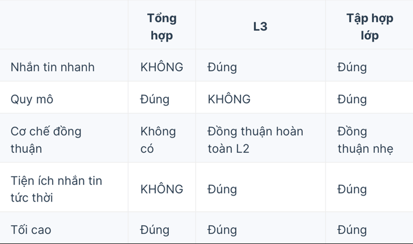Click the 'Không có' cell
This screenshot has height=244, width=413.
tap(158, 140)
